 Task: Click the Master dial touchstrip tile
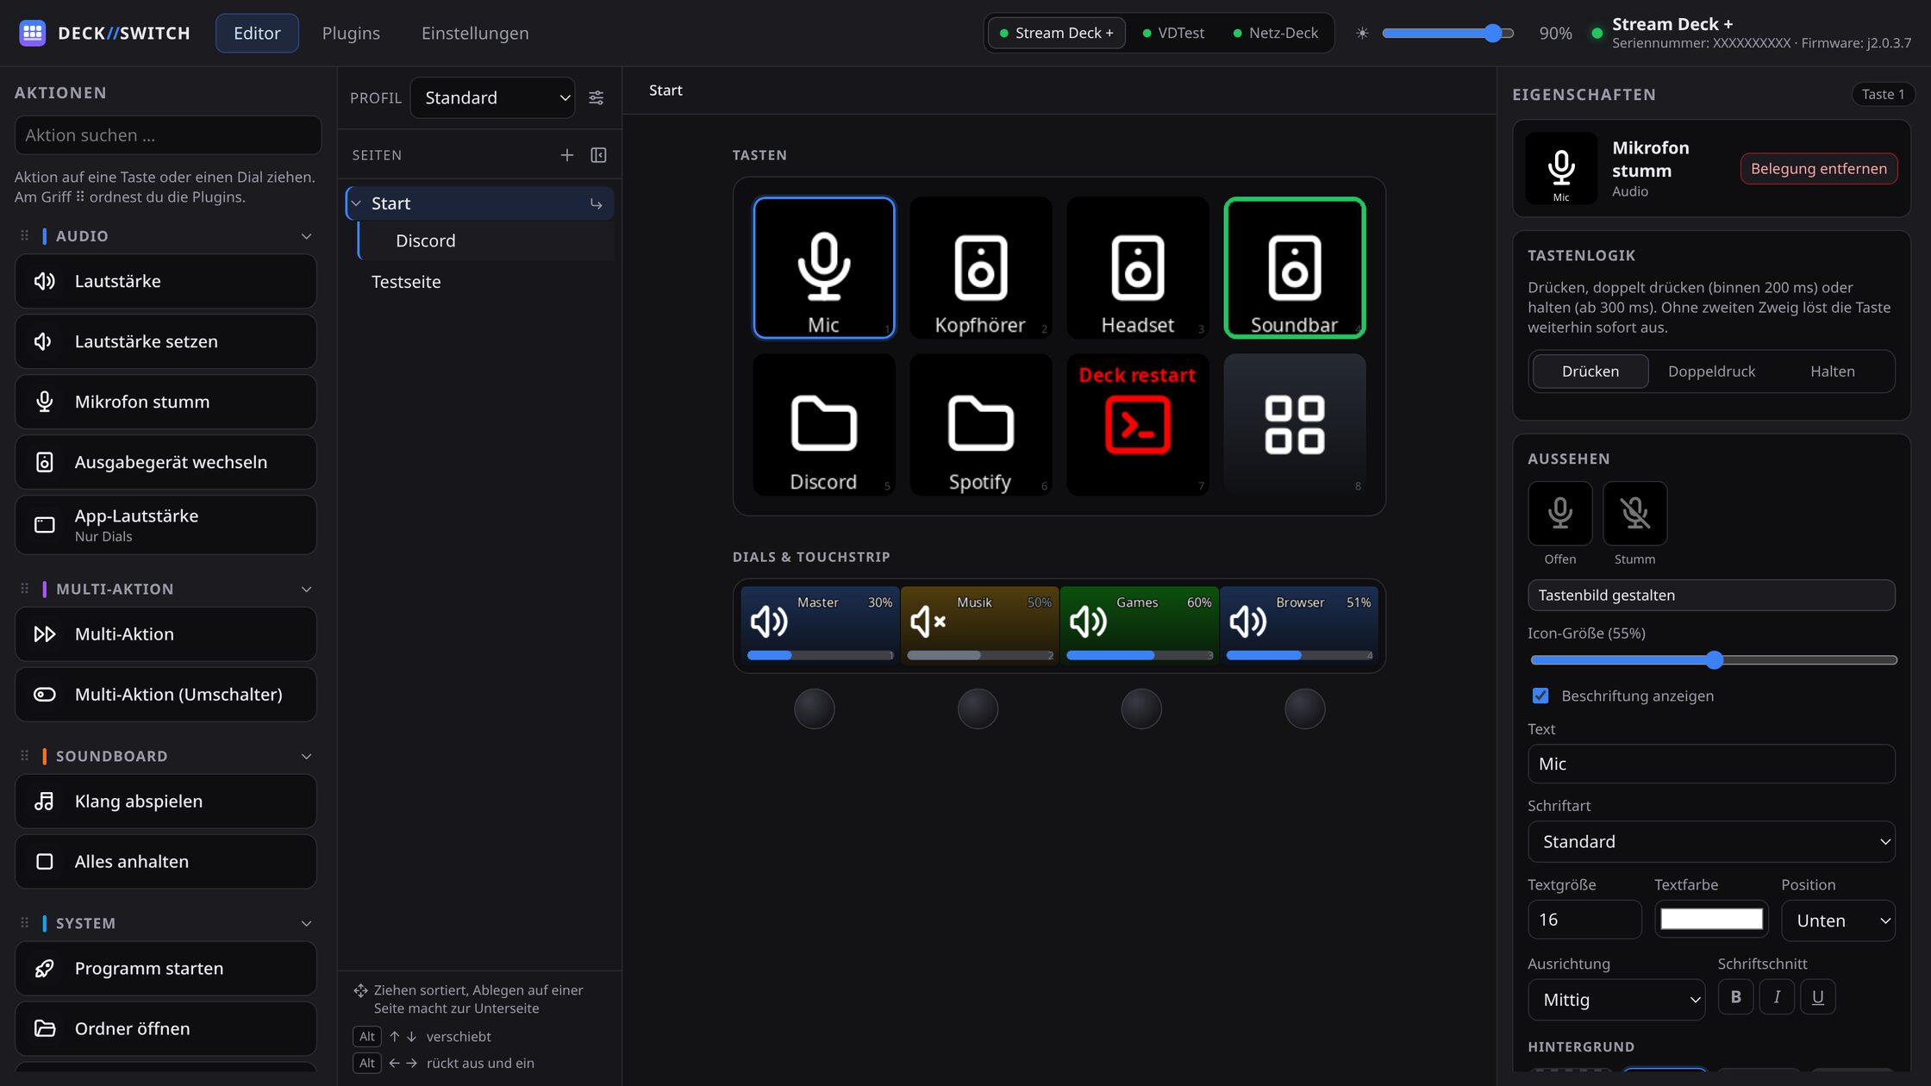coord(820,626)
